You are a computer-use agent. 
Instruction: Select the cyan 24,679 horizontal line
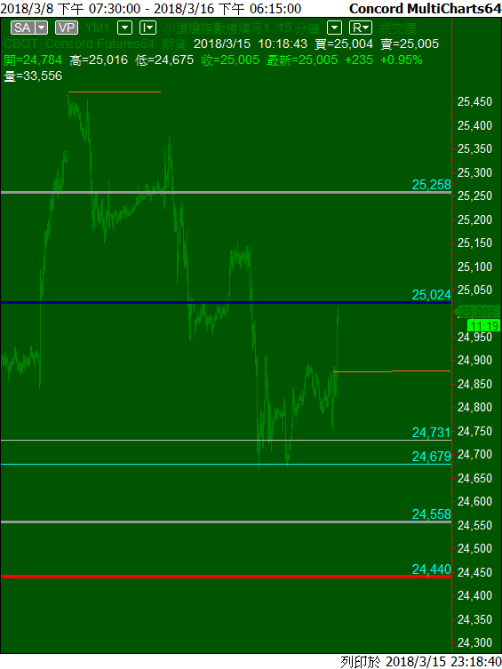(226, 464)
